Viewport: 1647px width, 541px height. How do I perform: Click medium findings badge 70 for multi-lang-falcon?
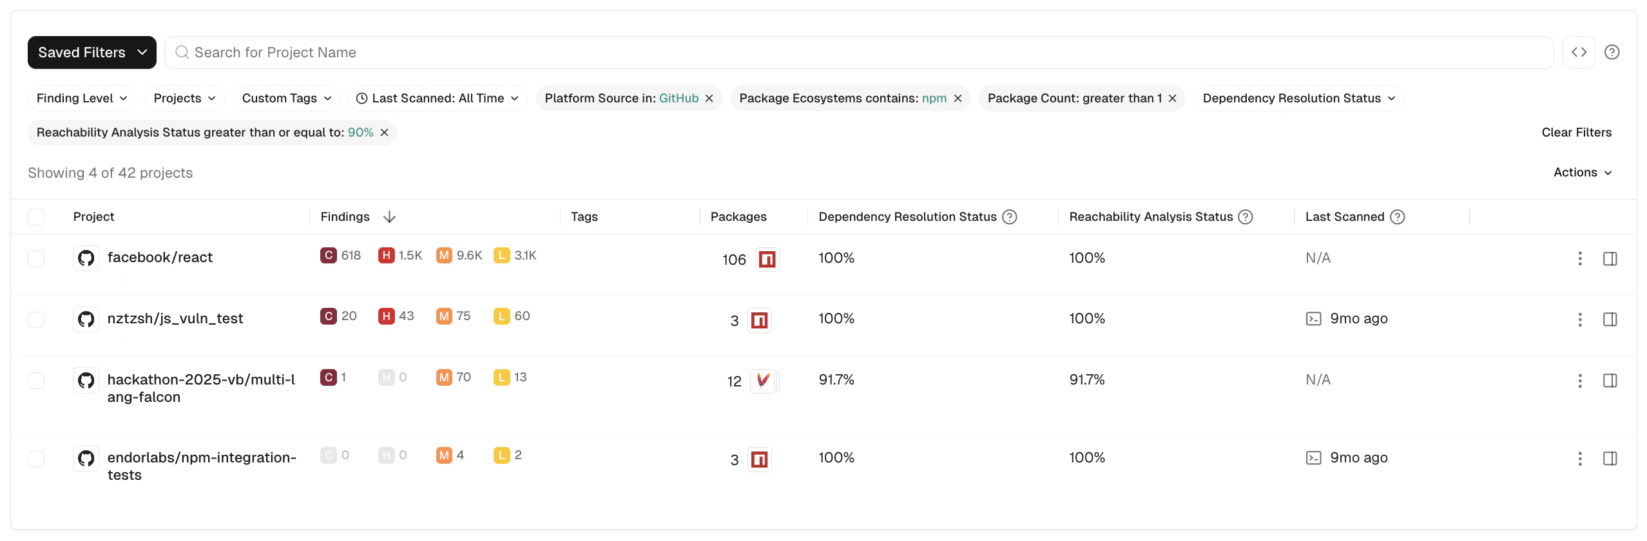coord(454,377)
